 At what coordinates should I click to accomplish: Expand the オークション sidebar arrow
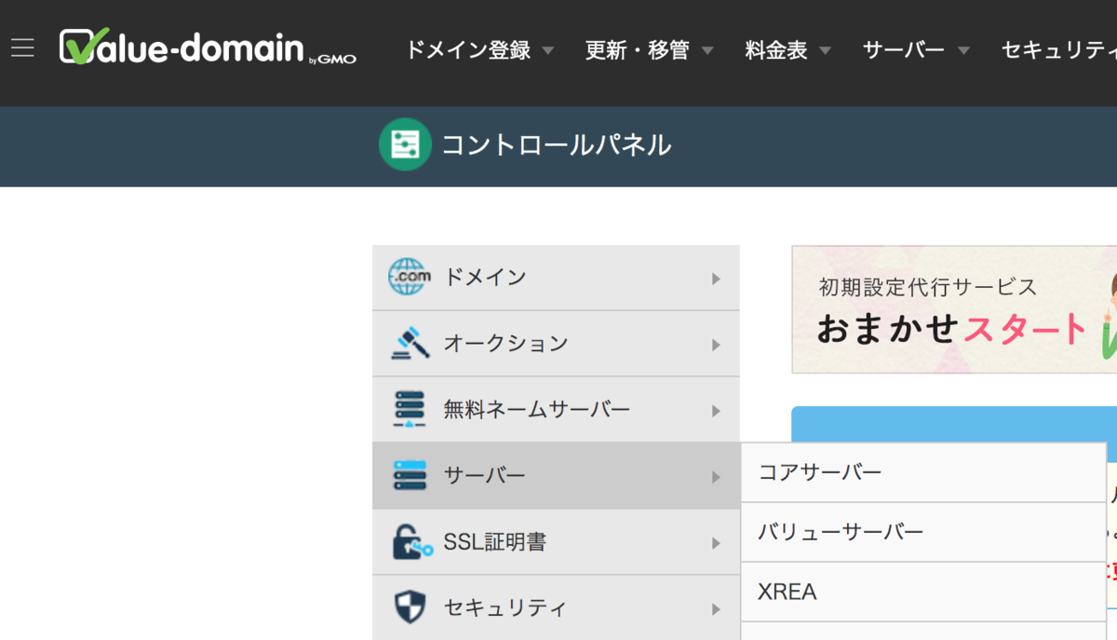point(716,345)
